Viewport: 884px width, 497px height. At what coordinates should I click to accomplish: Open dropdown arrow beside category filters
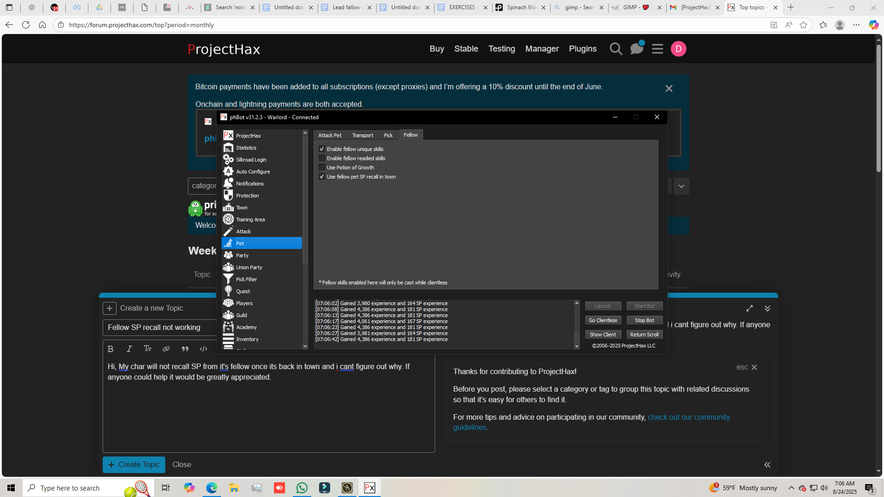(x=681, y=186)
